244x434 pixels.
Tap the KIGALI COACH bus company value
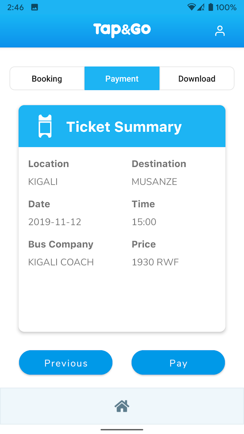point(61,262)
